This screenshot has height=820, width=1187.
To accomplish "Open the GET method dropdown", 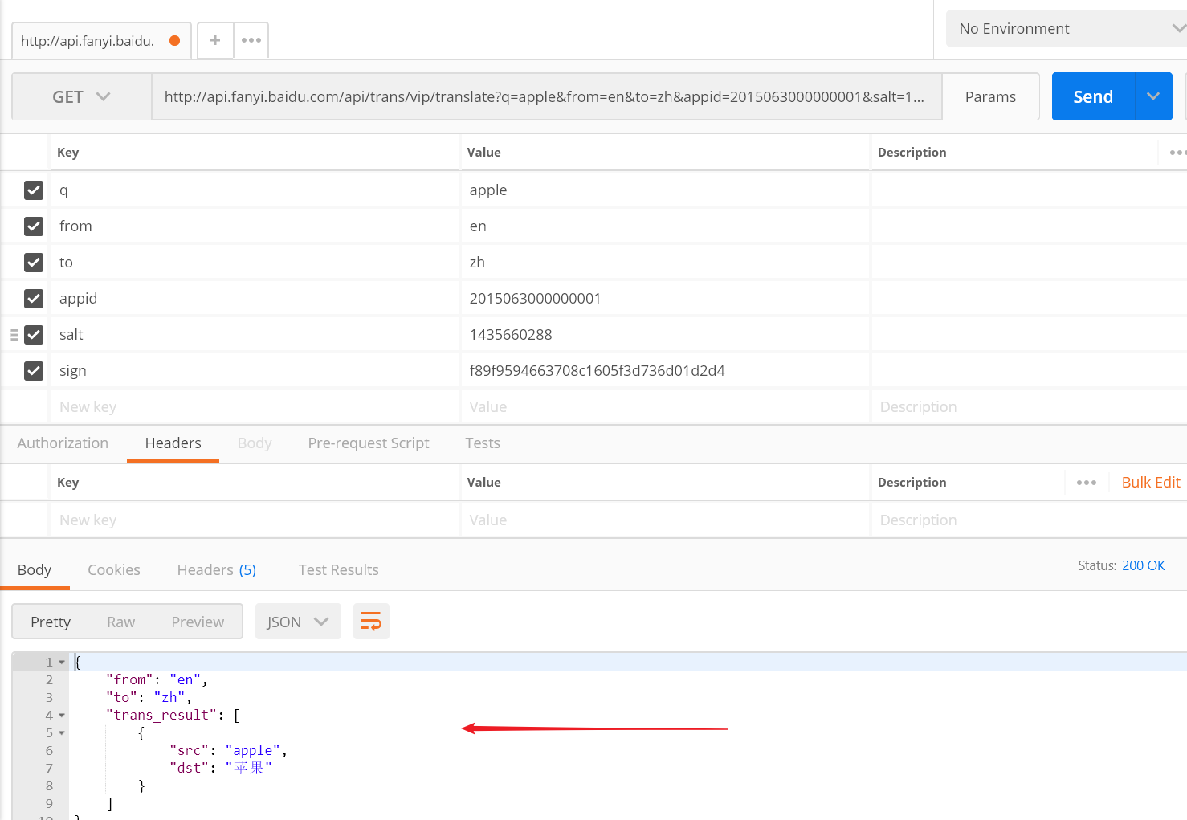I will [x=82, y=97].
